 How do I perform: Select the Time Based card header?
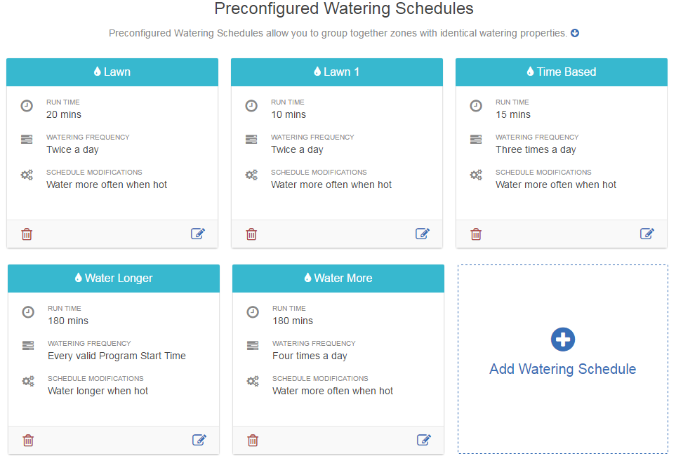pyautogui.click(x=562, y=72)
